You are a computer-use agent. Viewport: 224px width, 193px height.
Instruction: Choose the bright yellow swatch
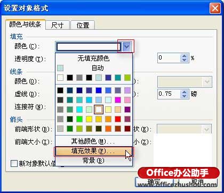coord(89,119)
